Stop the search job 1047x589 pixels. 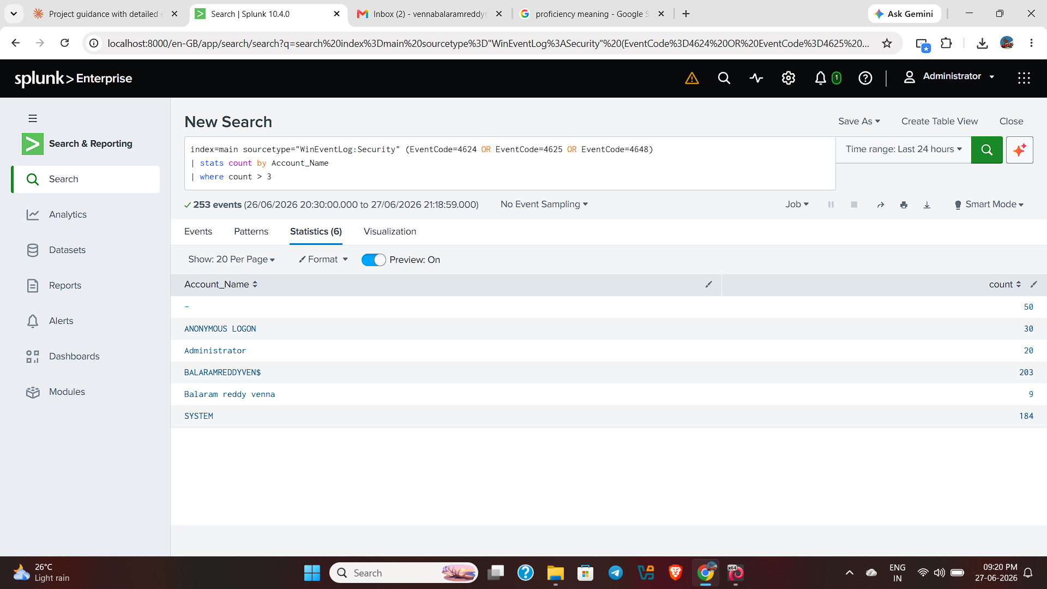click(854, 205)
